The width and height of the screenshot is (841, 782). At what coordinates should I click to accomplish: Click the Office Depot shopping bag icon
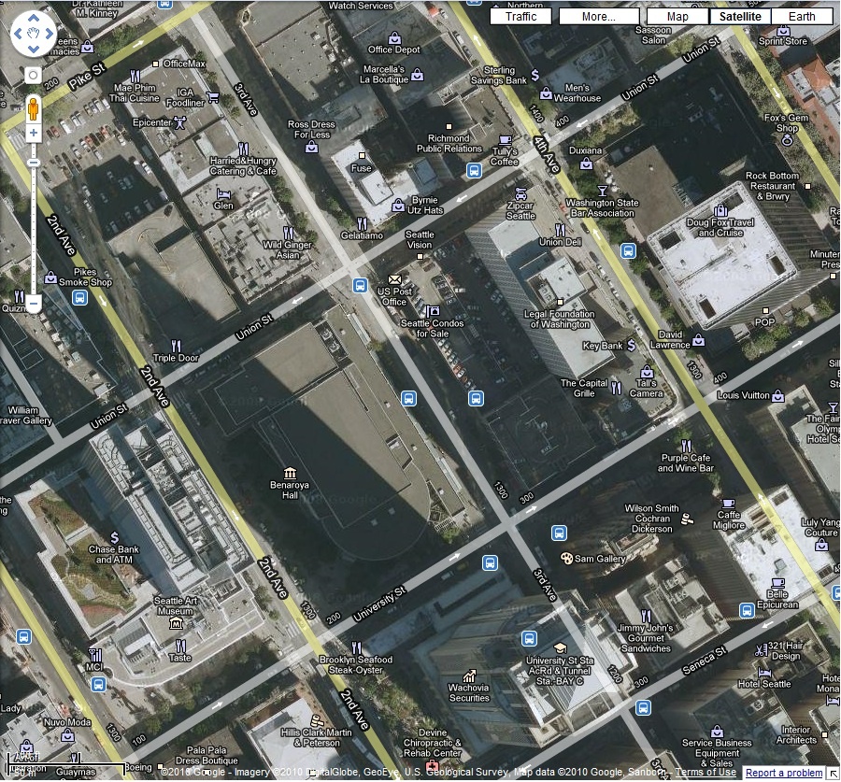click(394, 38)
